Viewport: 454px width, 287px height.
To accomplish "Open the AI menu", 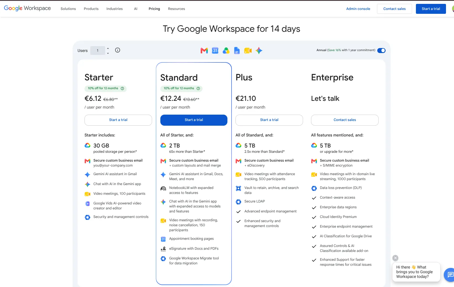I will pos(136,9).
